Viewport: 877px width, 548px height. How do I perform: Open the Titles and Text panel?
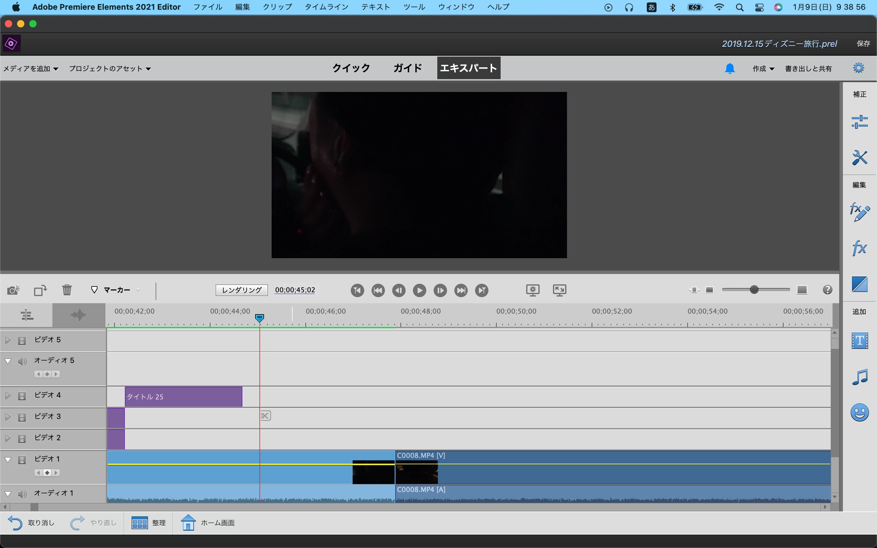pos(859,341)
